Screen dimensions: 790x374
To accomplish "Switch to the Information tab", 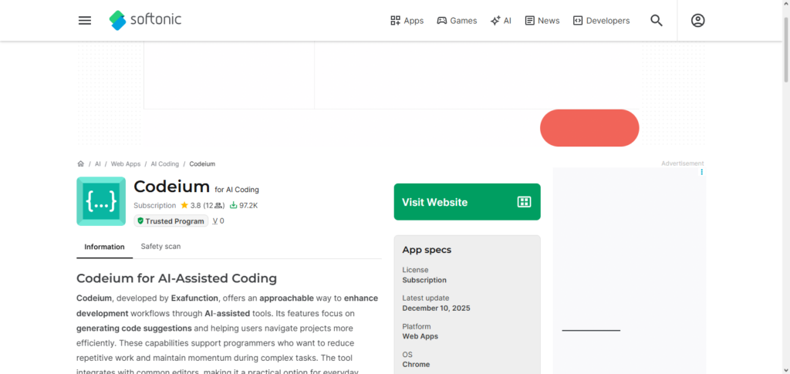I will tap(104, 247).
